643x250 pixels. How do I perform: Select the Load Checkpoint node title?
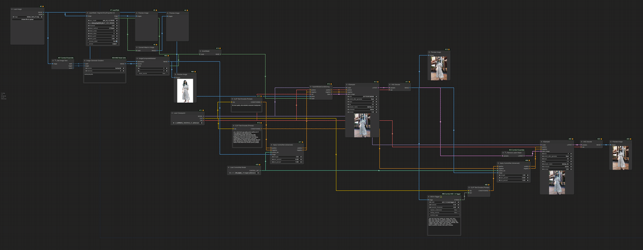179,113
